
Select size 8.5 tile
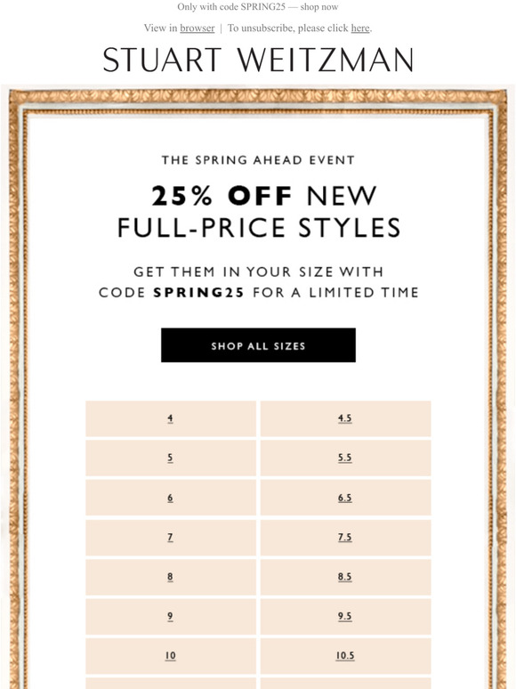pos(345,577)
